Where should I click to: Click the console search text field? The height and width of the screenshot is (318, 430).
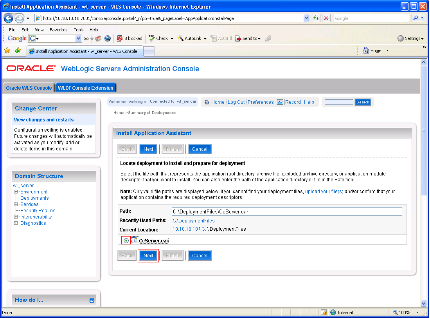[339, 102]
